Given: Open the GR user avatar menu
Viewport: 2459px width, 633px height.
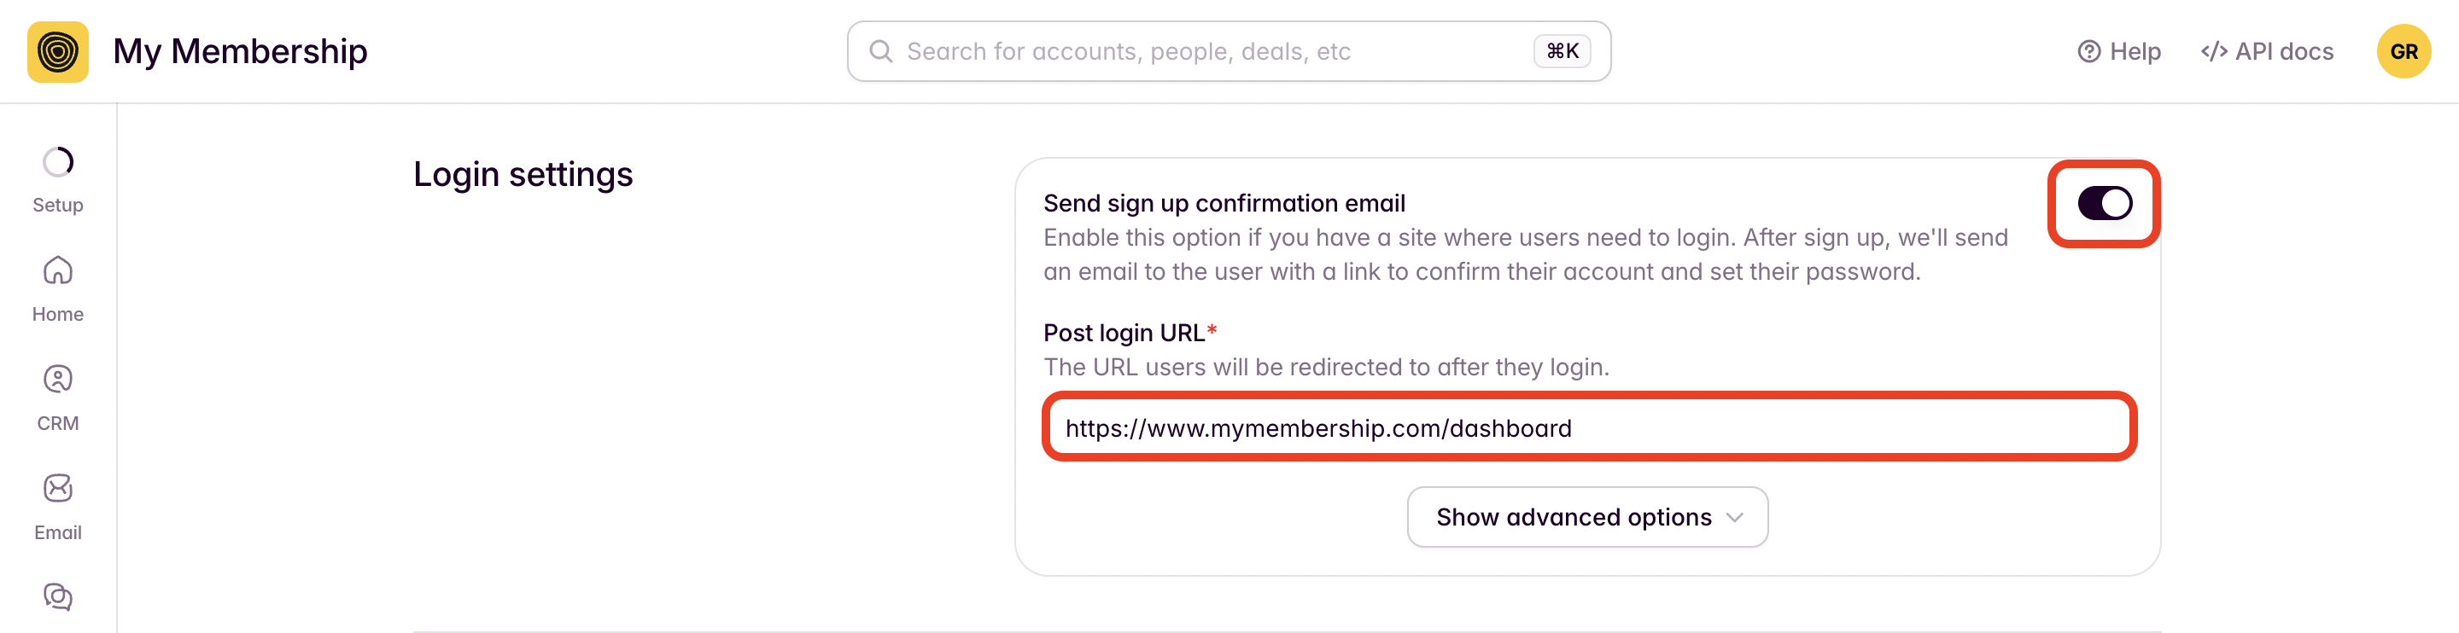Looking at the screenshot, I should click(x=2403, y=51).
